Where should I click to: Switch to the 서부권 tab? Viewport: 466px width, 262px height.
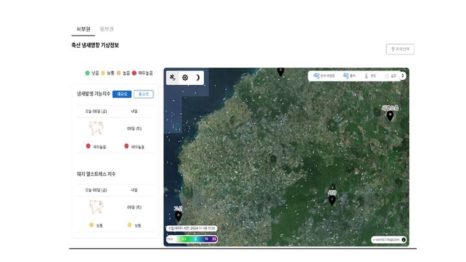(x=83, y=30)
